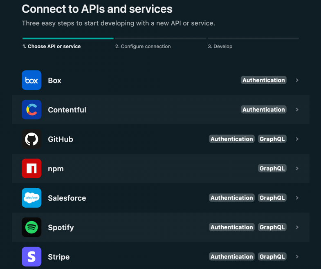Click the Box logo icon
This screenshot has width=321, height=269.
click(x=31, y=80)
